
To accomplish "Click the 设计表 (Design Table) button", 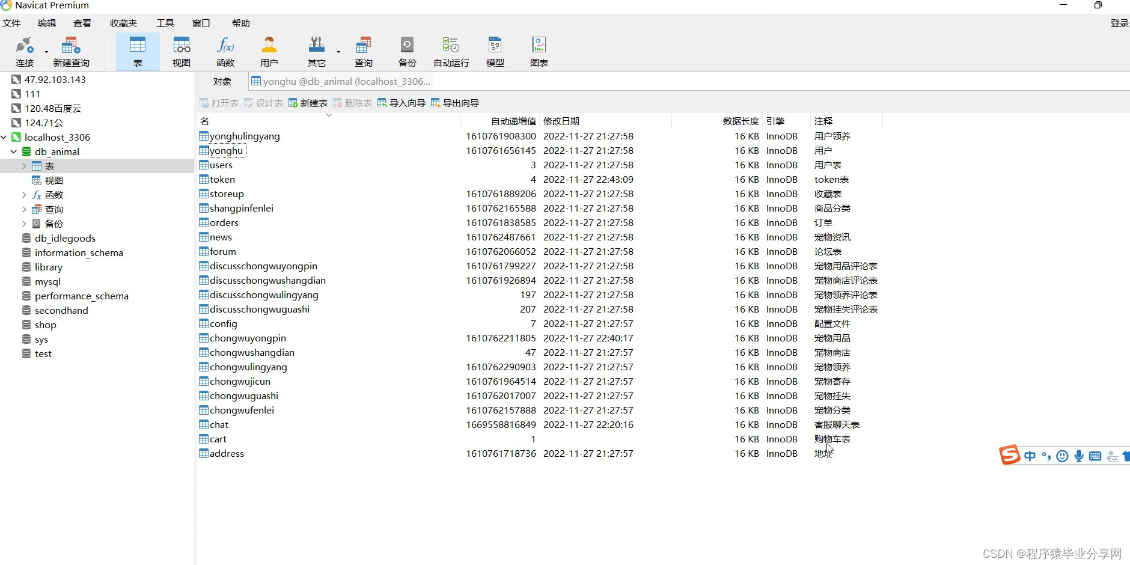I will pyautogui.click(x=263, y=103).
